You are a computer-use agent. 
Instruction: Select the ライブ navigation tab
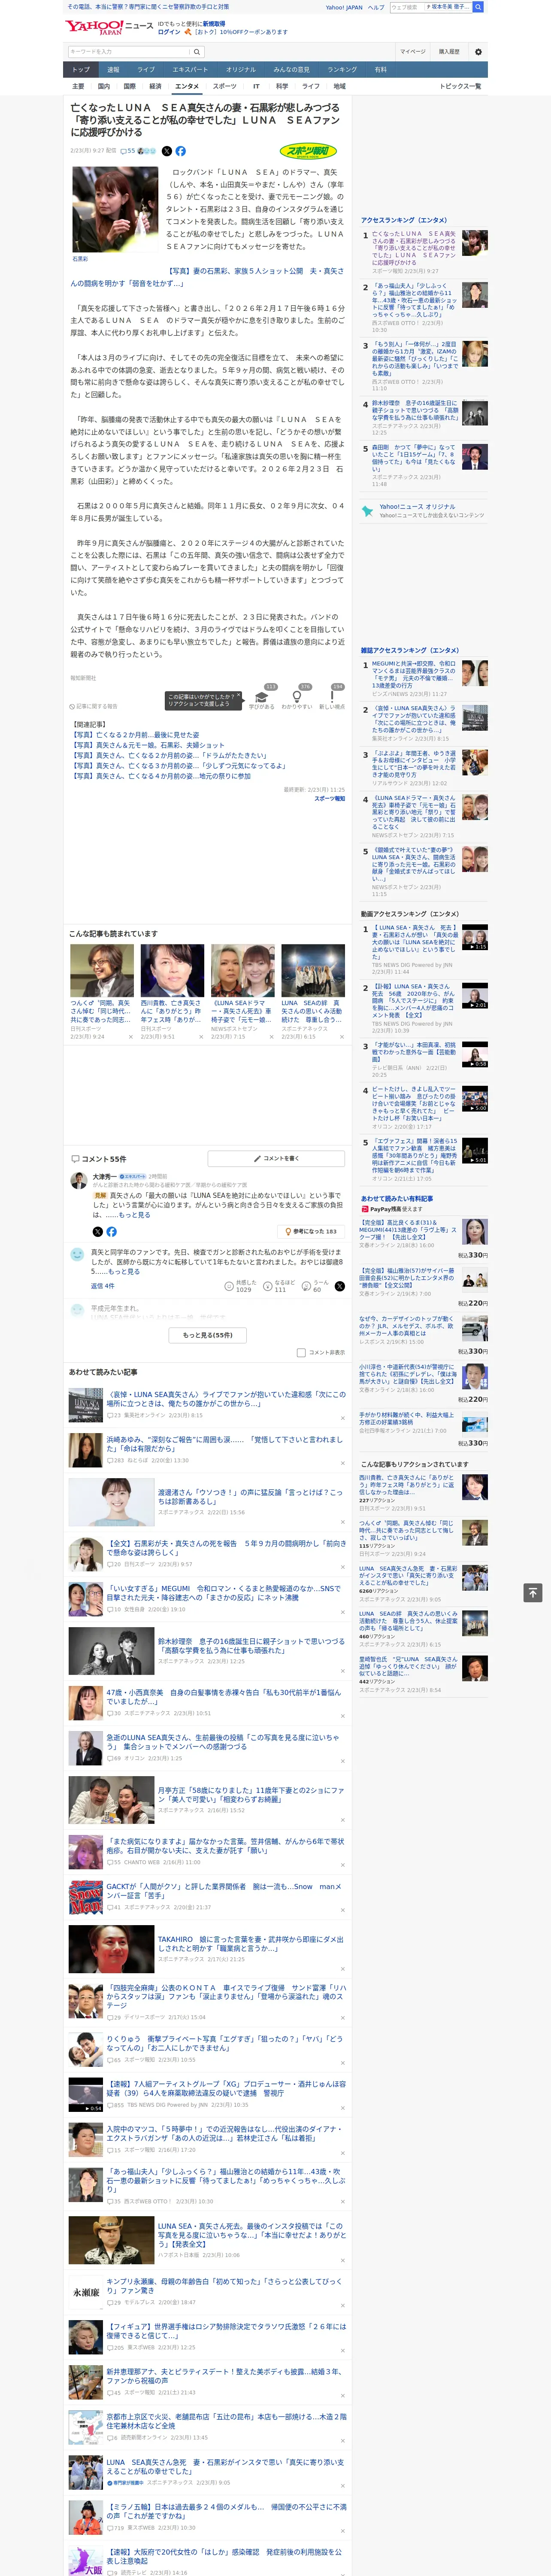pos(146,70)
